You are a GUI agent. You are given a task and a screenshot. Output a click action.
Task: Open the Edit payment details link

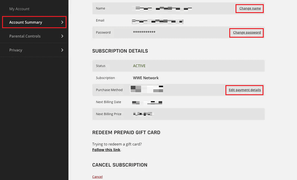pyautogui.click(x=245, y=90)
